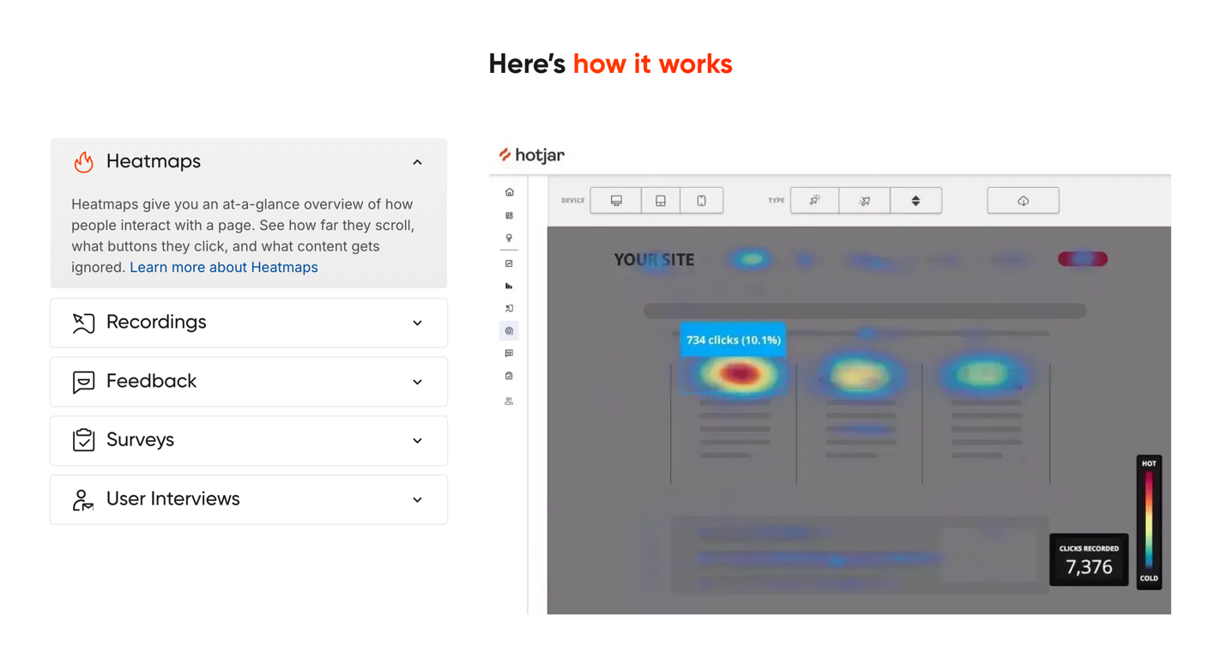Click the Heatmaps flame icon
Image resolution: width=1227 pixels, height=658 pixels.
coord(83,161)
